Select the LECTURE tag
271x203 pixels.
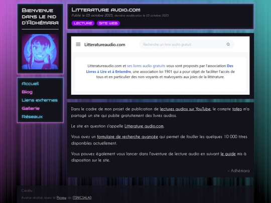point(83,23)
